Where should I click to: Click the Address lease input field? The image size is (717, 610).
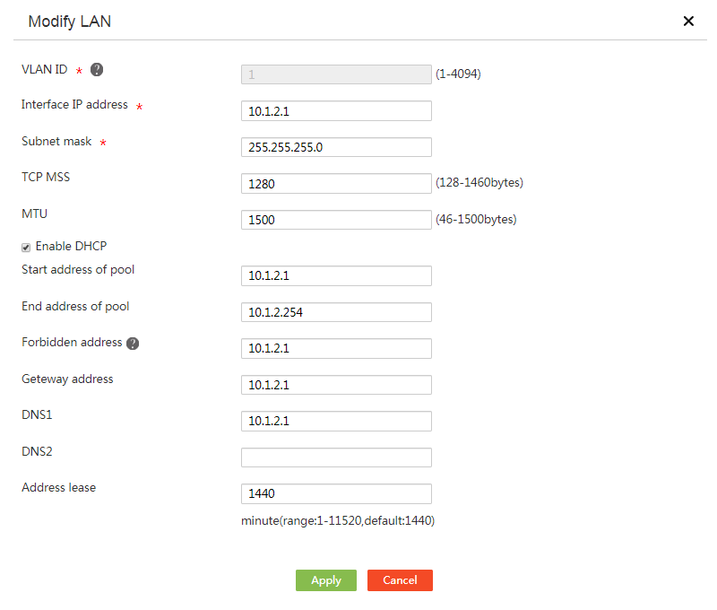pos(336,493)
